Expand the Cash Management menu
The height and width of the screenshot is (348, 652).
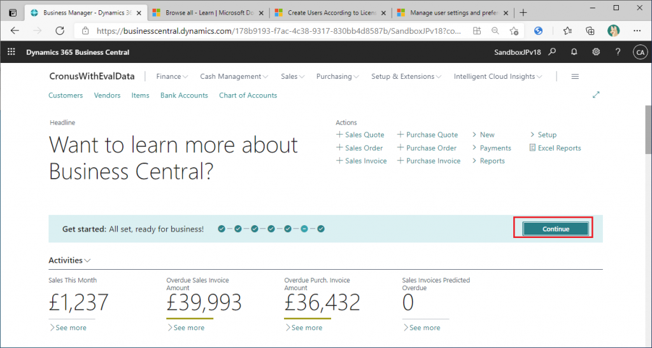(x=234, y=76)
